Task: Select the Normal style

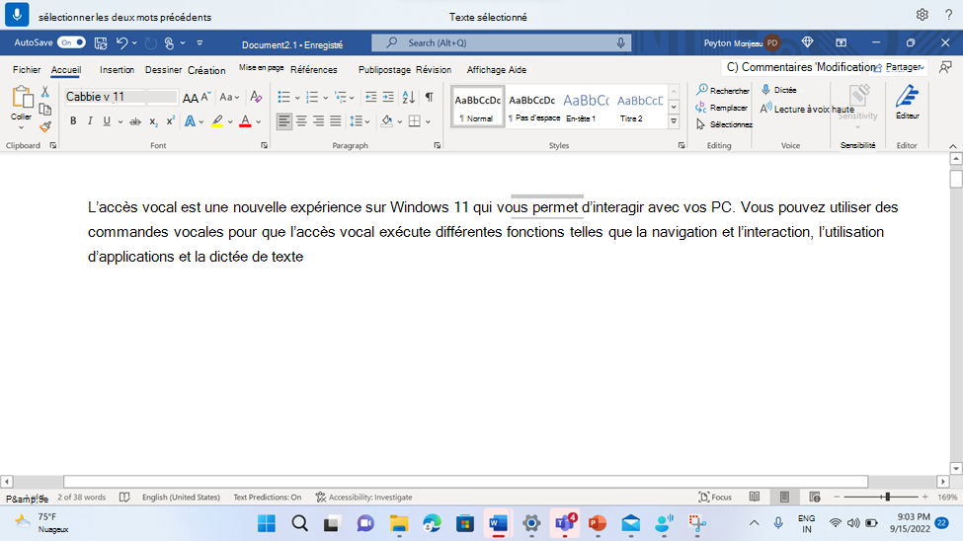Action: 478,107
